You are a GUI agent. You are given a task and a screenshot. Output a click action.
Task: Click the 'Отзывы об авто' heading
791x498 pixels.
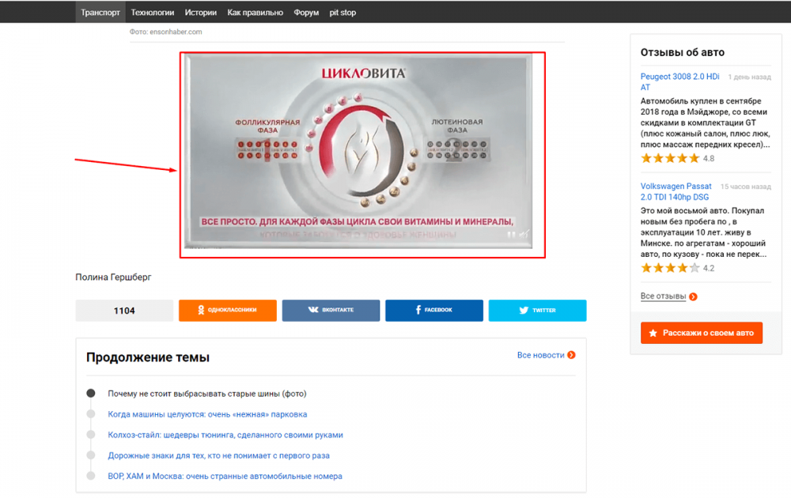pos(682,52)
